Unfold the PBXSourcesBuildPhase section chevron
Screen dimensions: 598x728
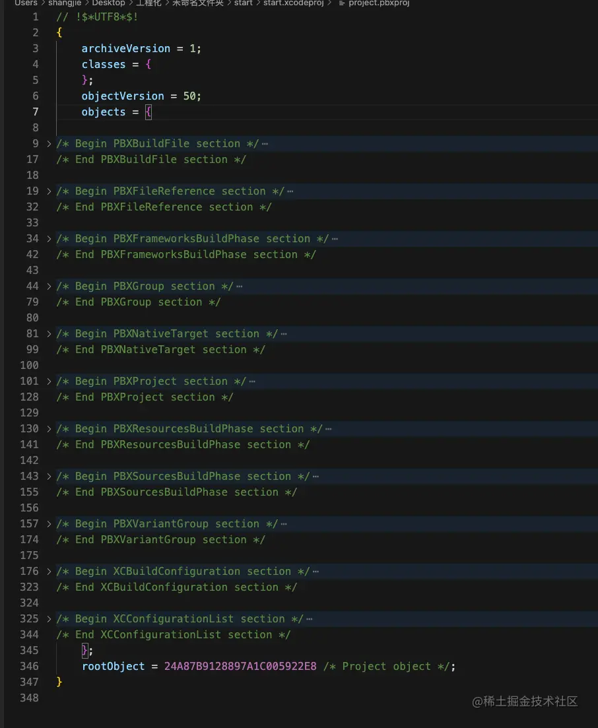[49, 477]
